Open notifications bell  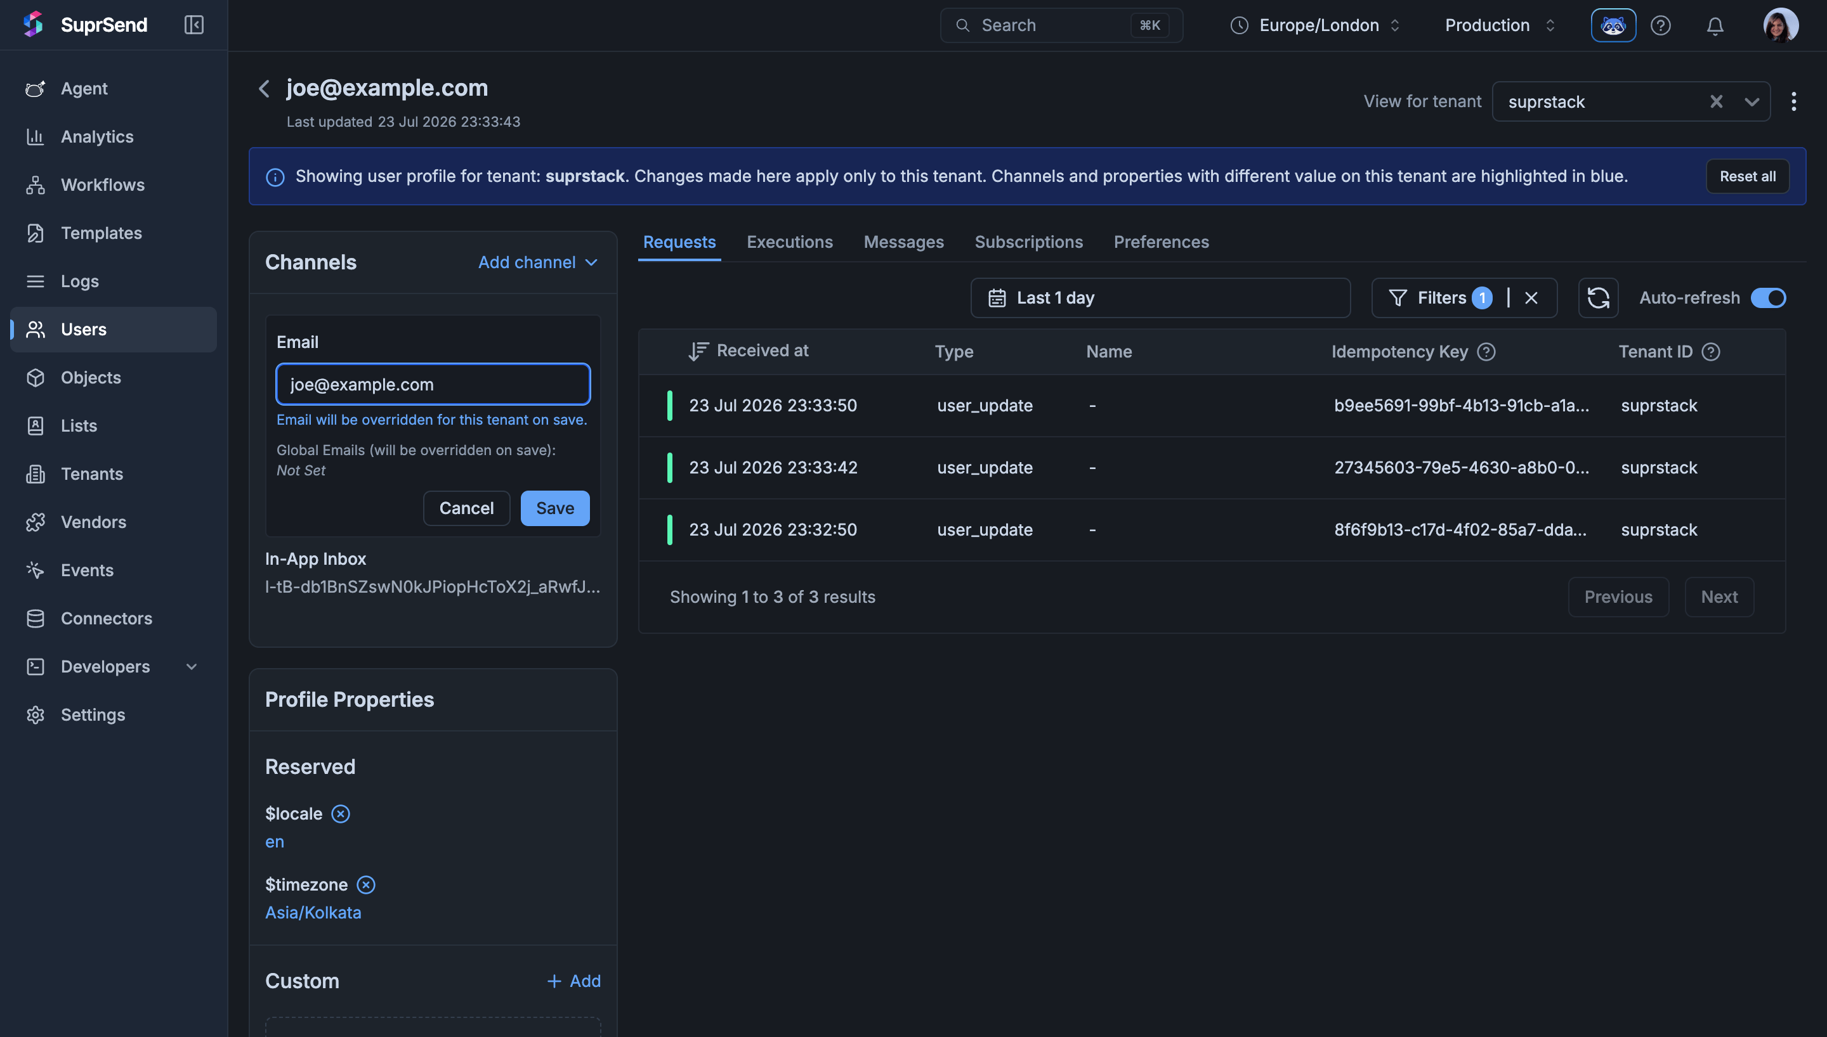click(x=1715, y=25)
